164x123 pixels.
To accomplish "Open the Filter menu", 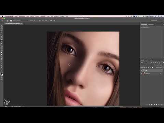I will tap(48, 16).
